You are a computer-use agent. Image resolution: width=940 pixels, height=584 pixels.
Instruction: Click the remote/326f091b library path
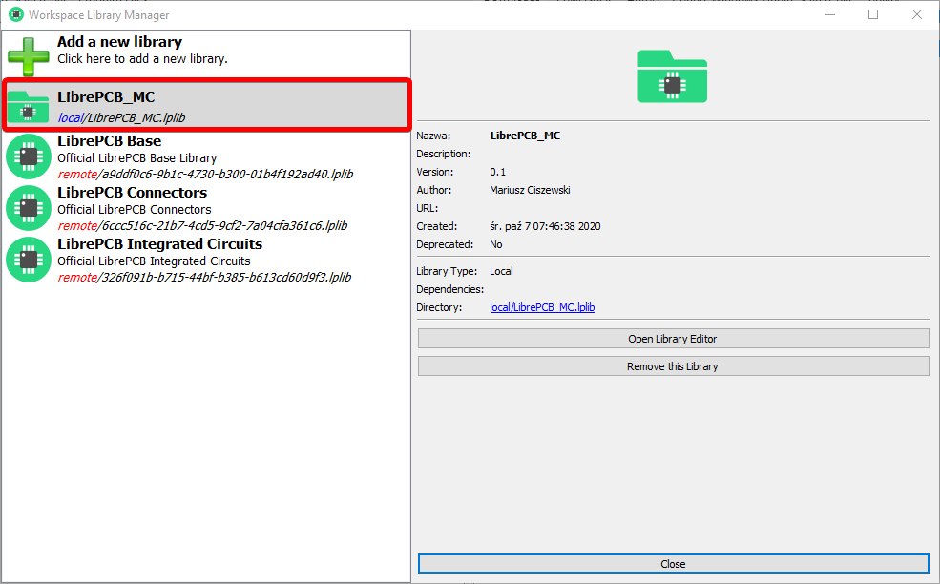pos(204,277)
